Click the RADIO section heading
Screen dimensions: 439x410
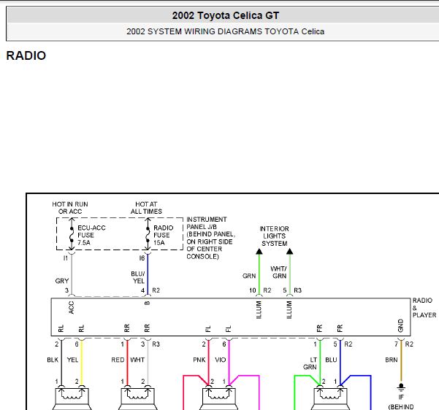pos(26,55)
